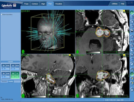Switch to the Display sub-tab
Viewport: 134px width, 102px height.
coord(11,81)
